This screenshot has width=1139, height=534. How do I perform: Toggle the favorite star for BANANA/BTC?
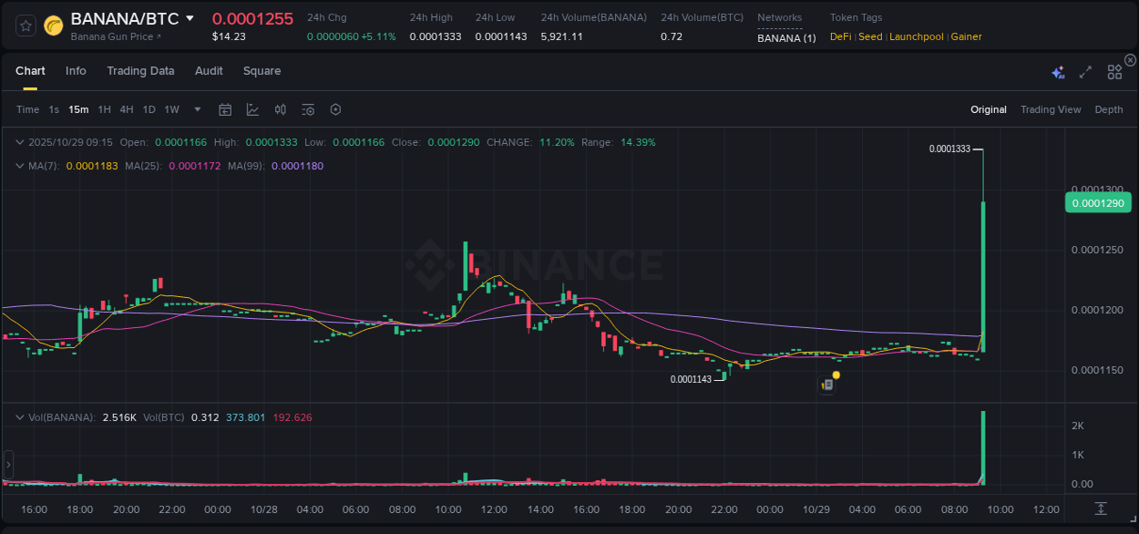click(x=25, y=25)
